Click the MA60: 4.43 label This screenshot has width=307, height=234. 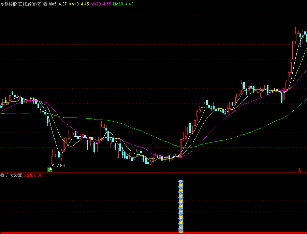point(123,4)
